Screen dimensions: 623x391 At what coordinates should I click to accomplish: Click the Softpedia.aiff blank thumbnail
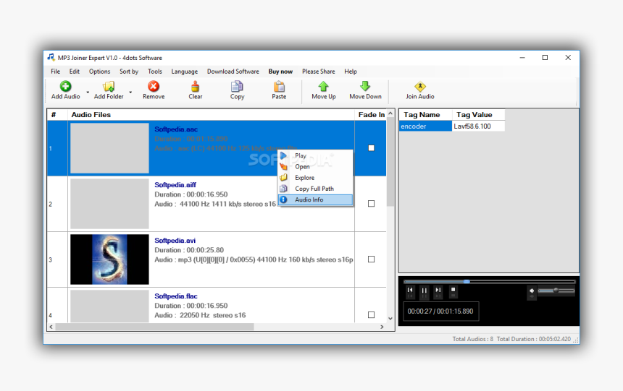(109, 203)
